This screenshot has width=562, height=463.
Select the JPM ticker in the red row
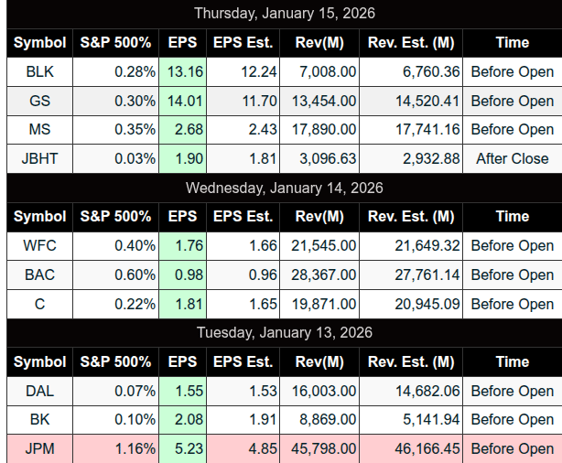39,449
